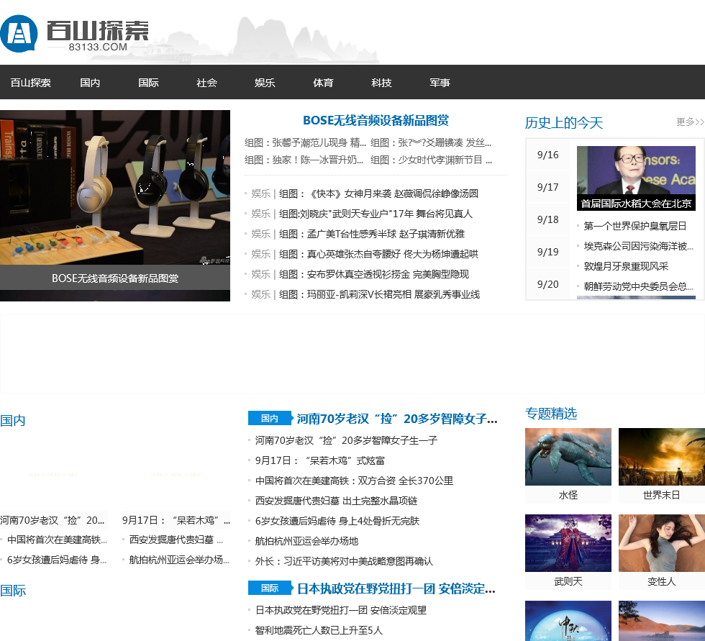Click the 国际 section heading on left
Viewport: 705px width, 641px height.
(13, 591)
